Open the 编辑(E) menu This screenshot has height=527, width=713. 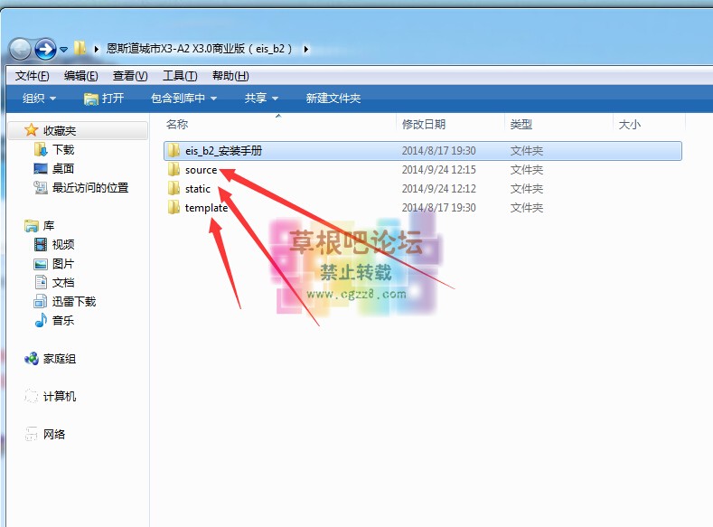point(81,76)
